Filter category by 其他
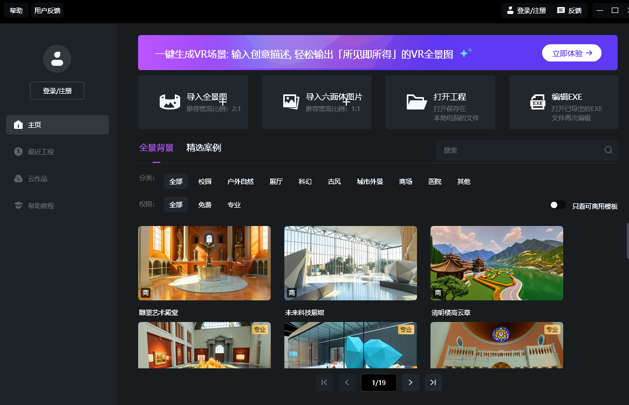Screen dimensions: 629x405 click(464, 182)
